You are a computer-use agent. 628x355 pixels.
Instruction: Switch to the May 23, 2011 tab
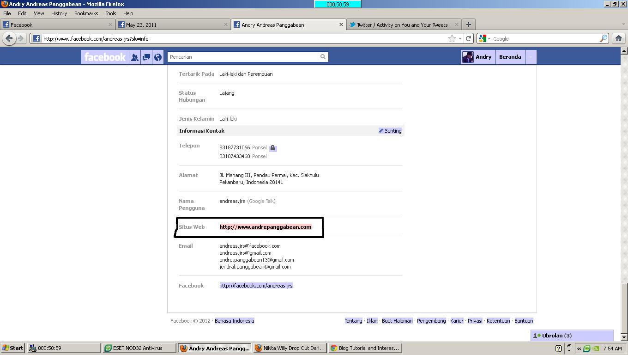[173, 24]
